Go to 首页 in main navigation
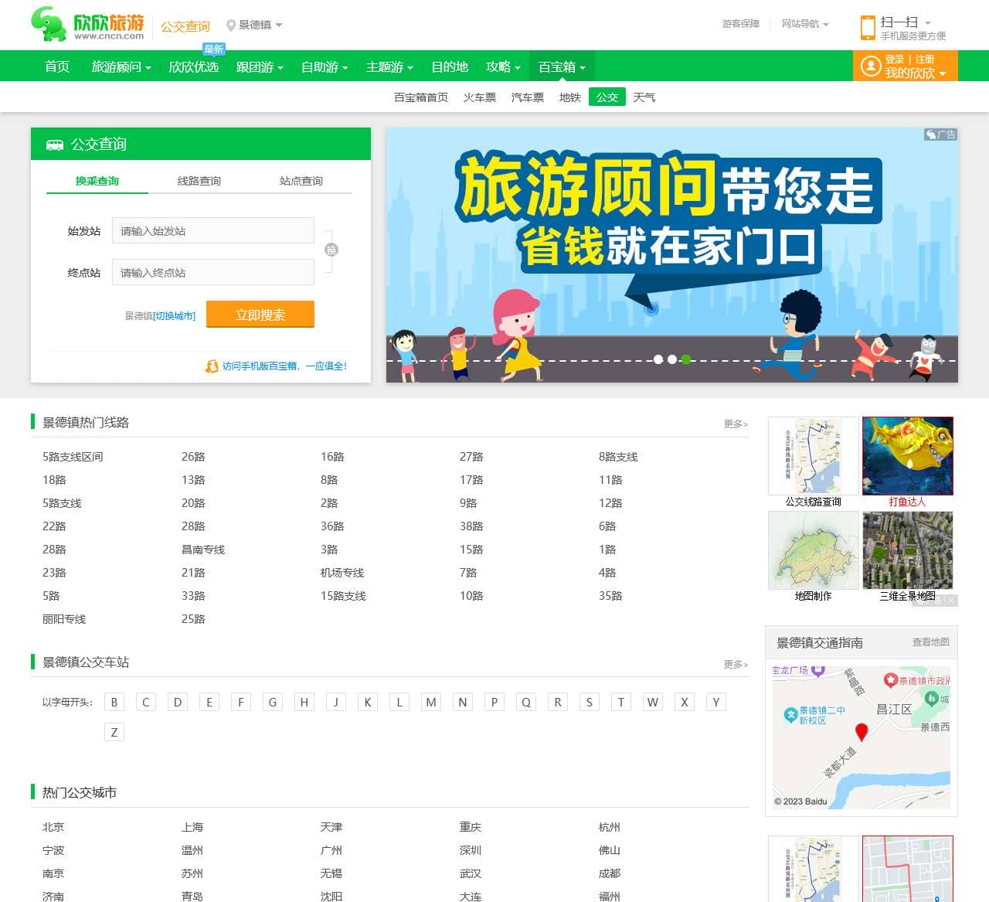The height and width of the screenshot is (902, 989). (57, 67)
